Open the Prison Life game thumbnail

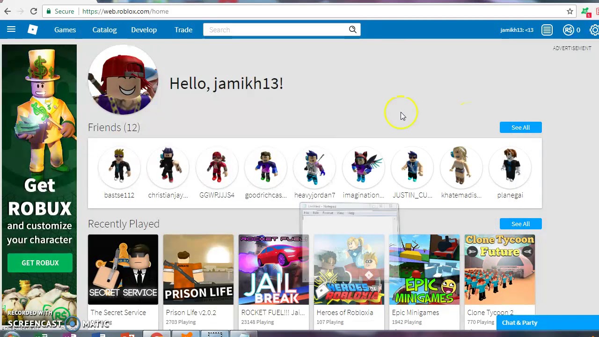198,270
